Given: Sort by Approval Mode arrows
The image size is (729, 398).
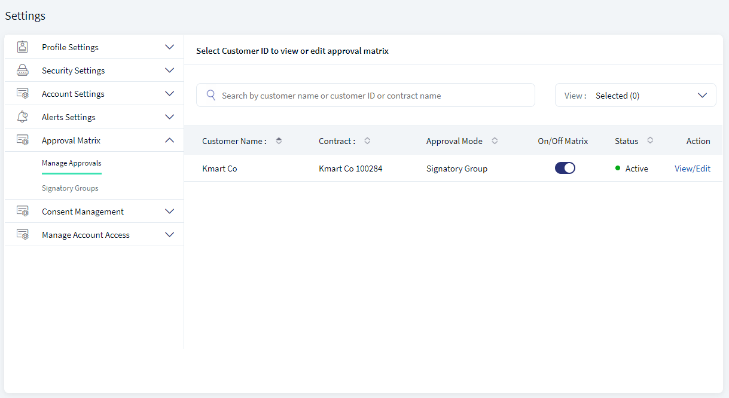Looking at the screenshot, I should 495,141.
